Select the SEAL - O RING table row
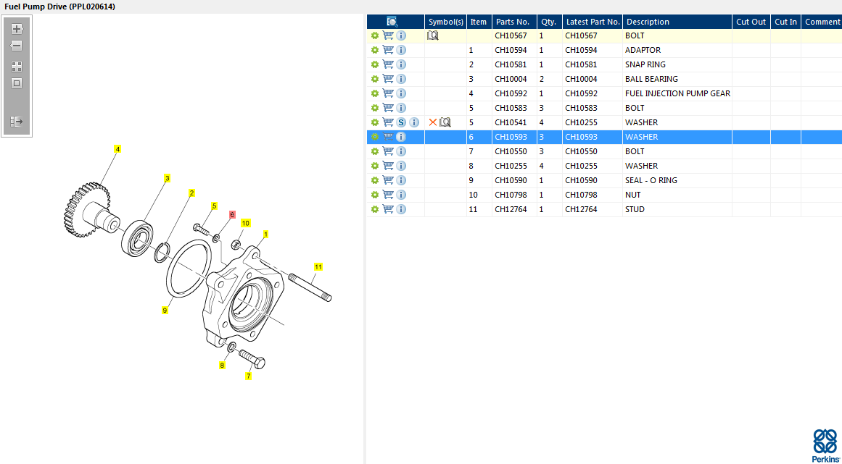Viewport: 842px width, 464px height. pos(651,180)
